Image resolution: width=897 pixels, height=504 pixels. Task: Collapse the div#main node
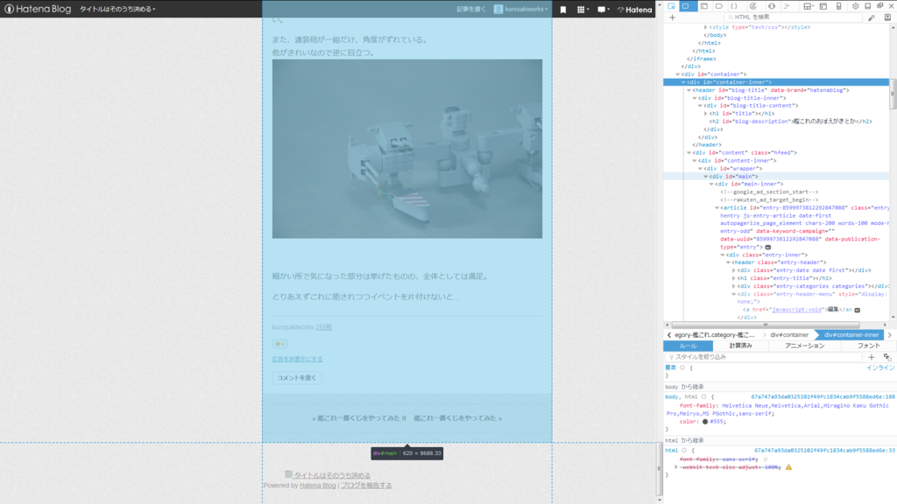705,177
